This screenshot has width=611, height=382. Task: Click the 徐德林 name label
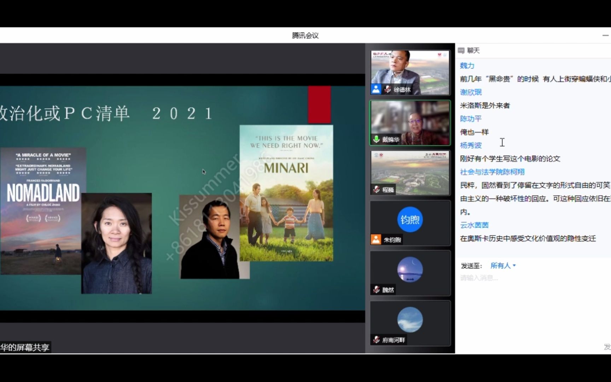[402, 89]
